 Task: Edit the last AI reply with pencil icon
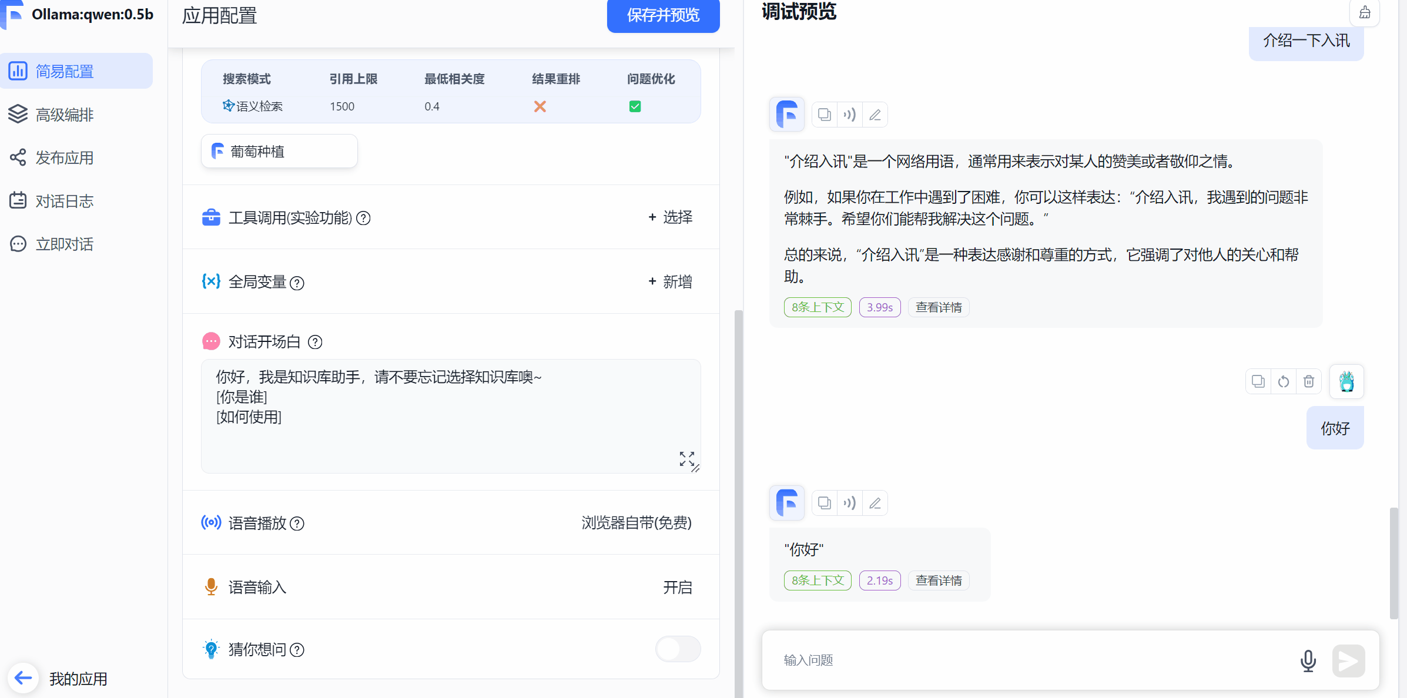pyautogui.click(x=875, y=503)
